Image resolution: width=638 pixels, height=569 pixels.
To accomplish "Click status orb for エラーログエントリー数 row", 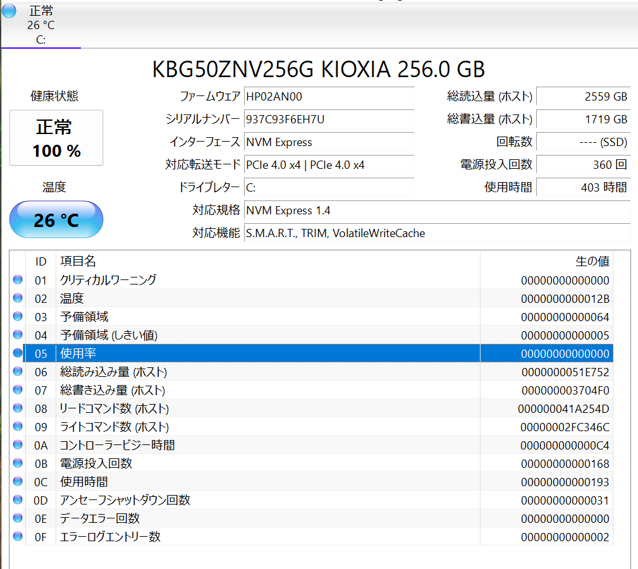I will tap(18, 537).
